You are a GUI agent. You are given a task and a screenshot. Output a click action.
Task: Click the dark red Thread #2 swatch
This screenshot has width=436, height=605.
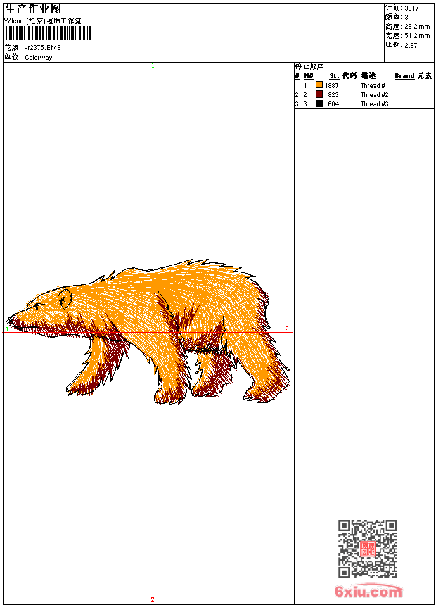[319, 94]
